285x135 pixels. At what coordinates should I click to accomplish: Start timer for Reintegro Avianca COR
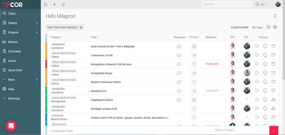pos(257,109)
